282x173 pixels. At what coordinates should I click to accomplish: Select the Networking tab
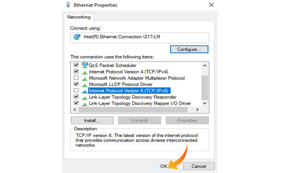click(x=79, y=17)
